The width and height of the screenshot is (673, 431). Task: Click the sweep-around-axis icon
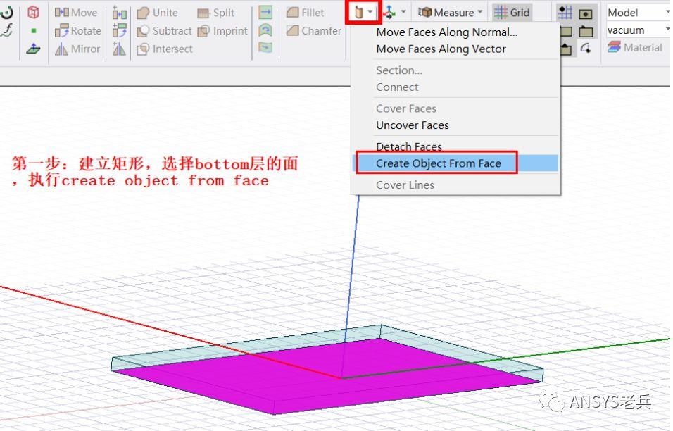[265, 30]
